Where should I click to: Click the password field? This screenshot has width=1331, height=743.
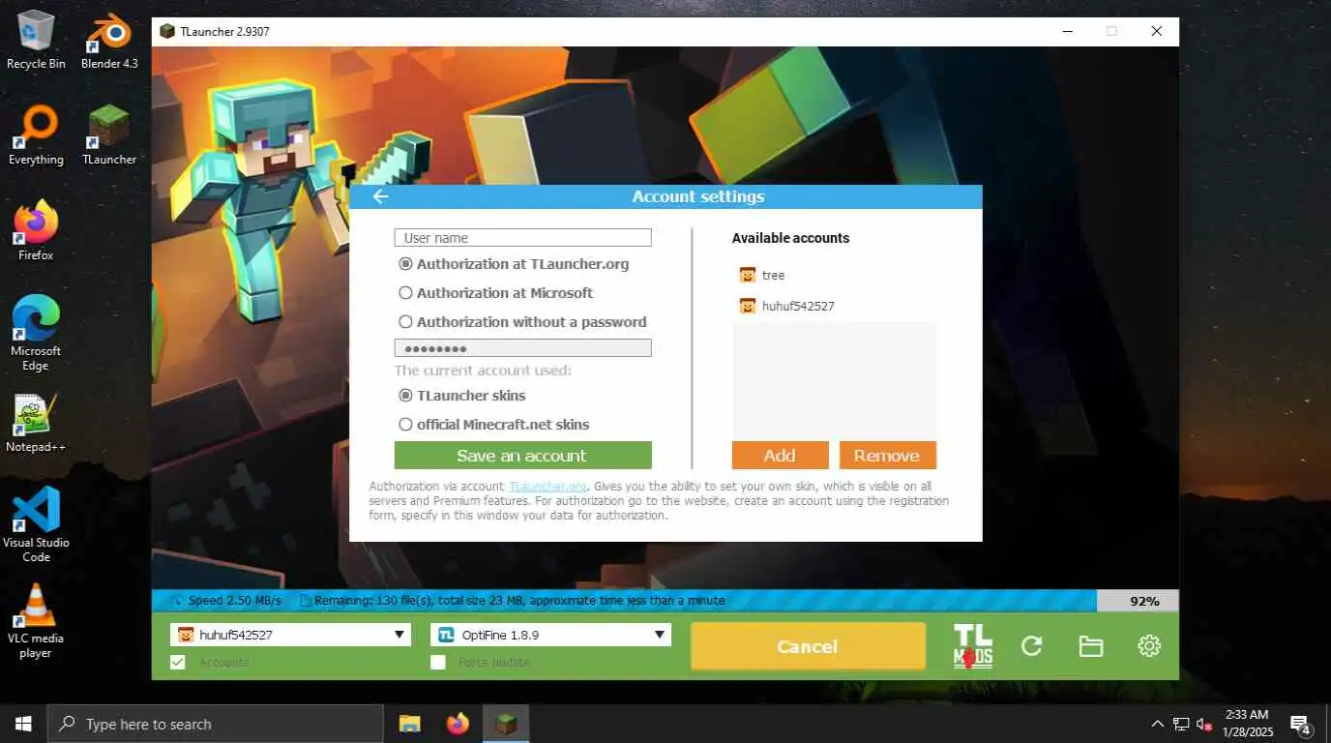pos(522,348)
